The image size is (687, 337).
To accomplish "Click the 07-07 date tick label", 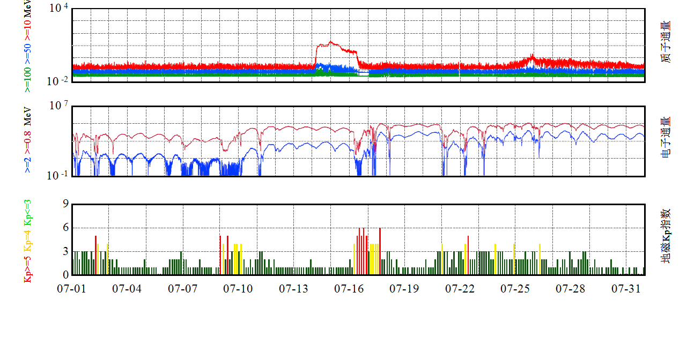I will pyautogui.click(x=183, y=289).
